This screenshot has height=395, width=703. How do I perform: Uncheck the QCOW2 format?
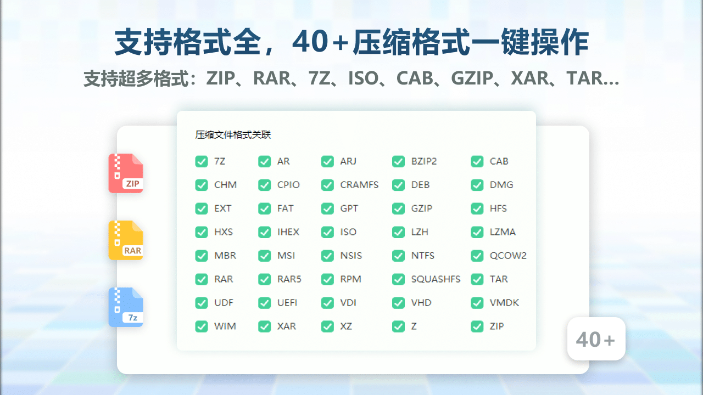[x=477, y=256]
